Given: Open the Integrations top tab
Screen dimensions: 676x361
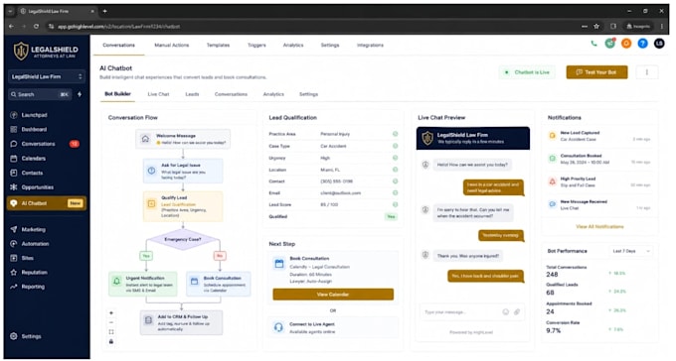Looking at the screenshot, I should pyautogui.click(x=370, y=46).
